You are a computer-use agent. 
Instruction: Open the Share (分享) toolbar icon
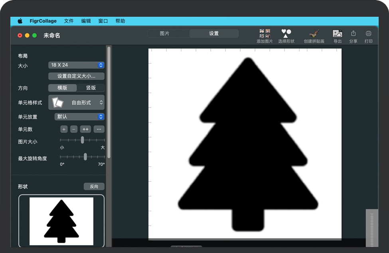pyautogui.click(x=353, y=34)
